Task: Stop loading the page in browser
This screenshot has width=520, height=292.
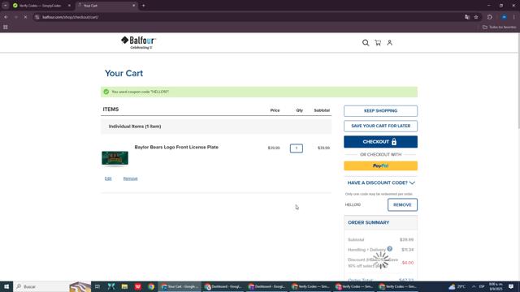Action: (x=25, y=17)
